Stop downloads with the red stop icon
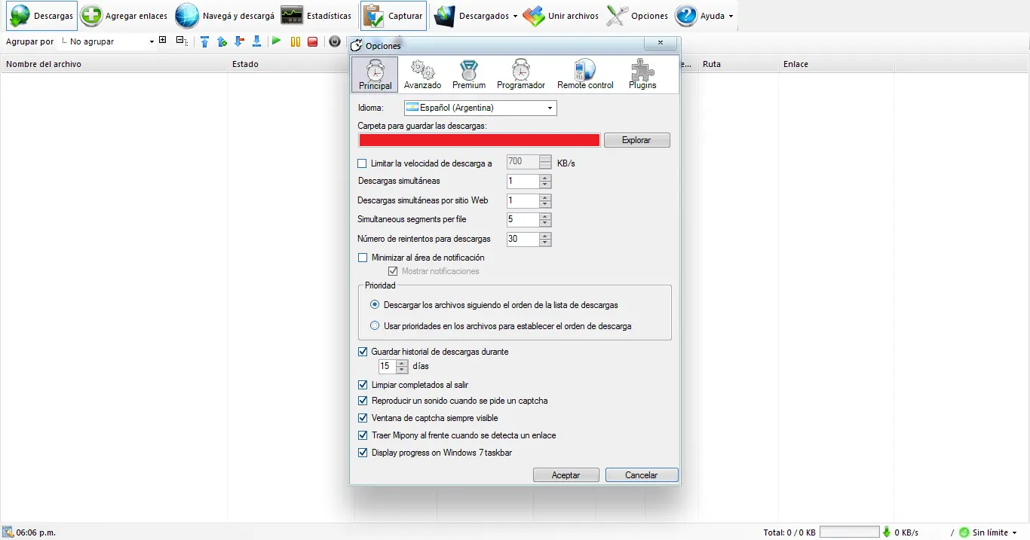Image resolution: width=1030 pixels, height=540 pixels. click(313, 41)
